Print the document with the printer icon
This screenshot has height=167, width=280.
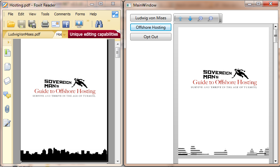[x=45, y=24]
